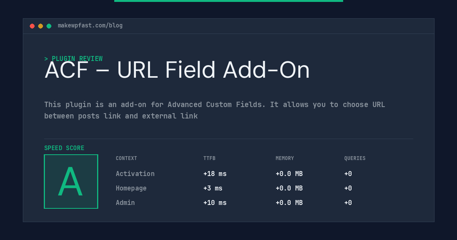This screenshot has width=457, height=240.
Task: Click the Homepage memory value +0.0 MB
Action: point(289,188)
